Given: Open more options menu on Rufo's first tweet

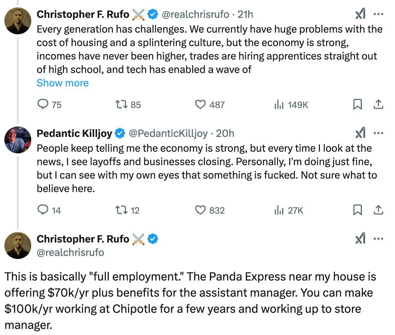Looking at the screenshot, I should point(379,14).
